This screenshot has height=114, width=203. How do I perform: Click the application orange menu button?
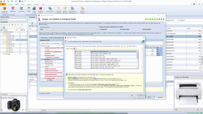click(3, 4)
